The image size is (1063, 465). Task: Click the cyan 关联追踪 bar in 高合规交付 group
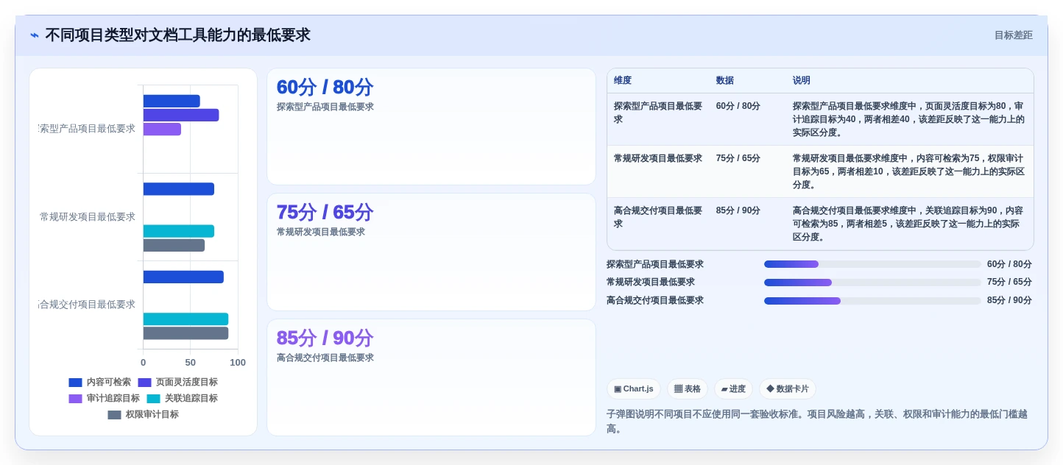pos(186,319)
